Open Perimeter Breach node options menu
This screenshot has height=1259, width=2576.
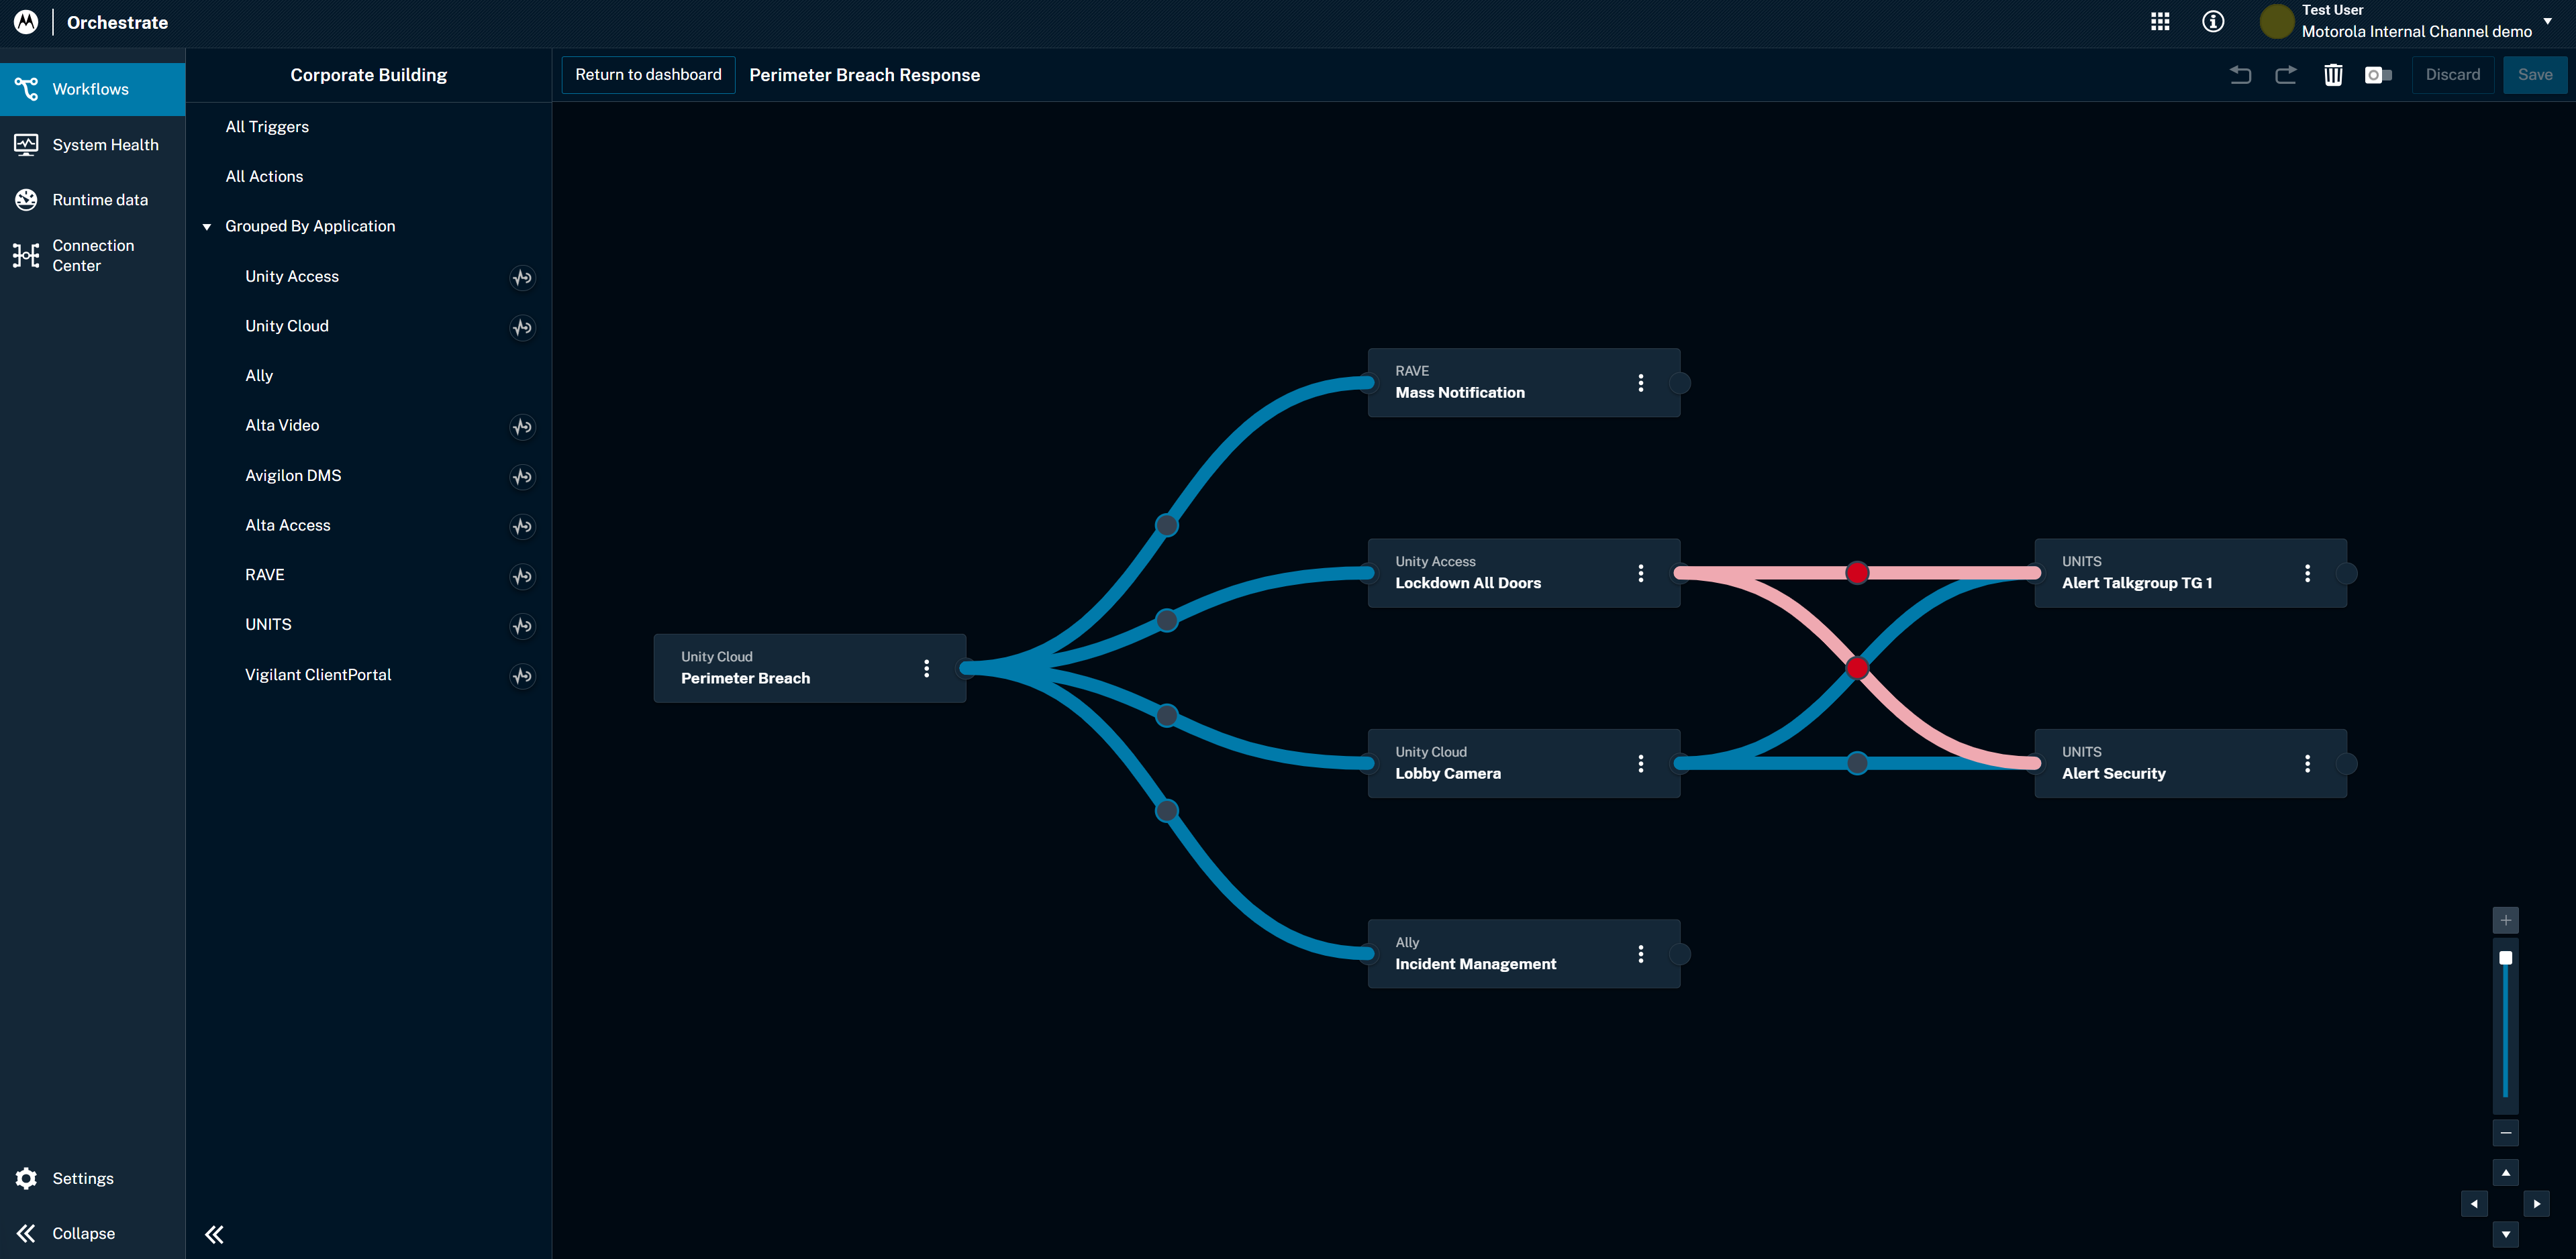point(926,669)
